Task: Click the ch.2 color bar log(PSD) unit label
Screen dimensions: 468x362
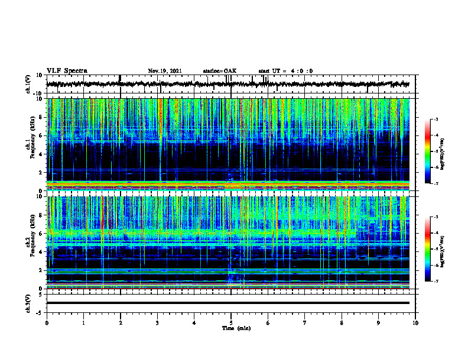Action: pyautogui.click(x=443, y=251)
